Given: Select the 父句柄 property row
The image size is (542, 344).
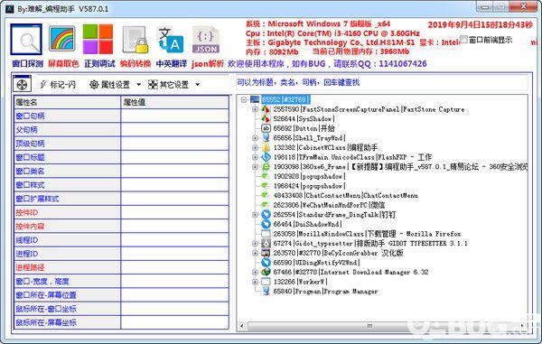Looking at the screenshot, I should coord(121,130).
